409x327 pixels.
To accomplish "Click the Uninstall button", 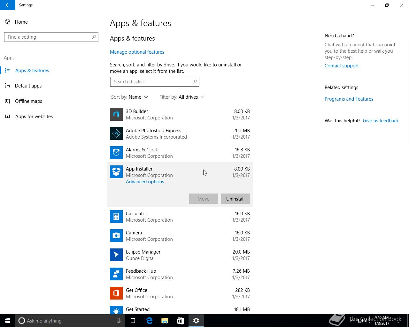I will point(235,199).
